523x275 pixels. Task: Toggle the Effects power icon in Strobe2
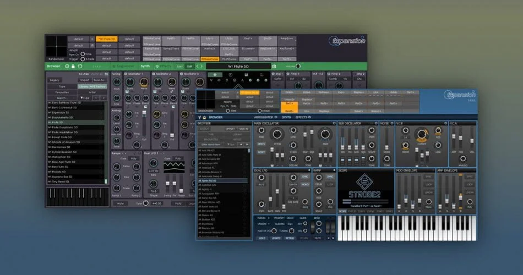[x=309, y=117]
